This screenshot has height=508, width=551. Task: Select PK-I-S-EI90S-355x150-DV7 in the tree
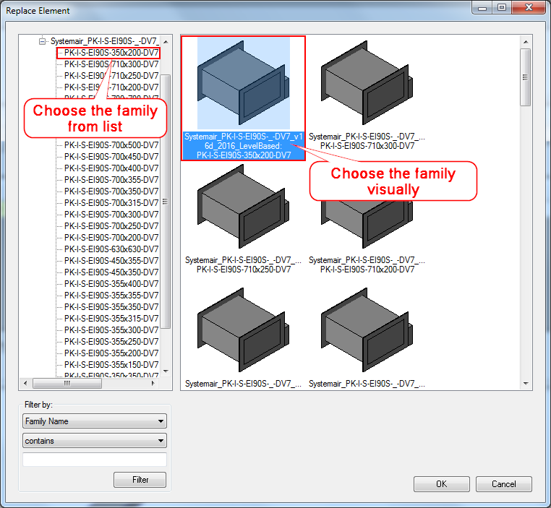[x=111, y=365]
